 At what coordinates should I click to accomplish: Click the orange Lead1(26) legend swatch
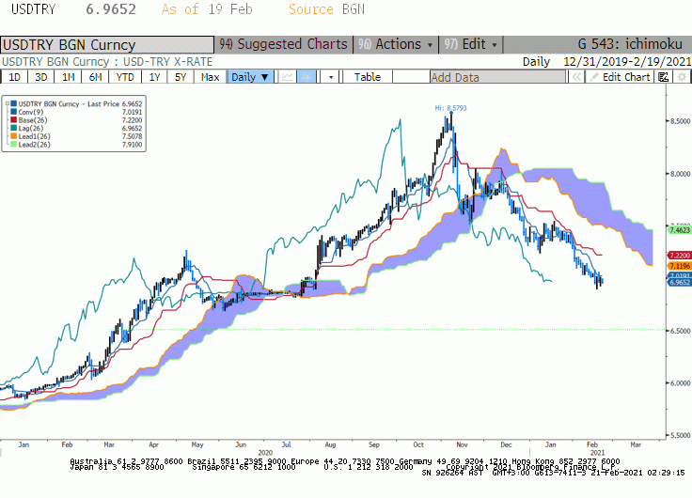pos(14,136)
